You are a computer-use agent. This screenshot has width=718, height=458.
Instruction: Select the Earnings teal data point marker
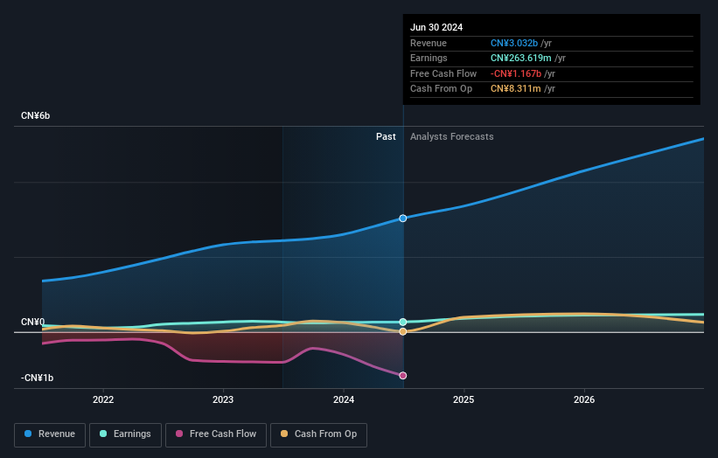pyautogui.click(x=403, y=323)
